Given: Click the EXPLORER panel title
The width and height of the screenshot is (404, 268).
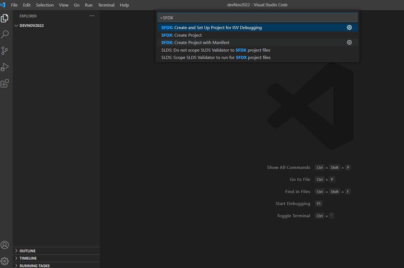Looking at the screenshot, I should [x=28, y=16].
